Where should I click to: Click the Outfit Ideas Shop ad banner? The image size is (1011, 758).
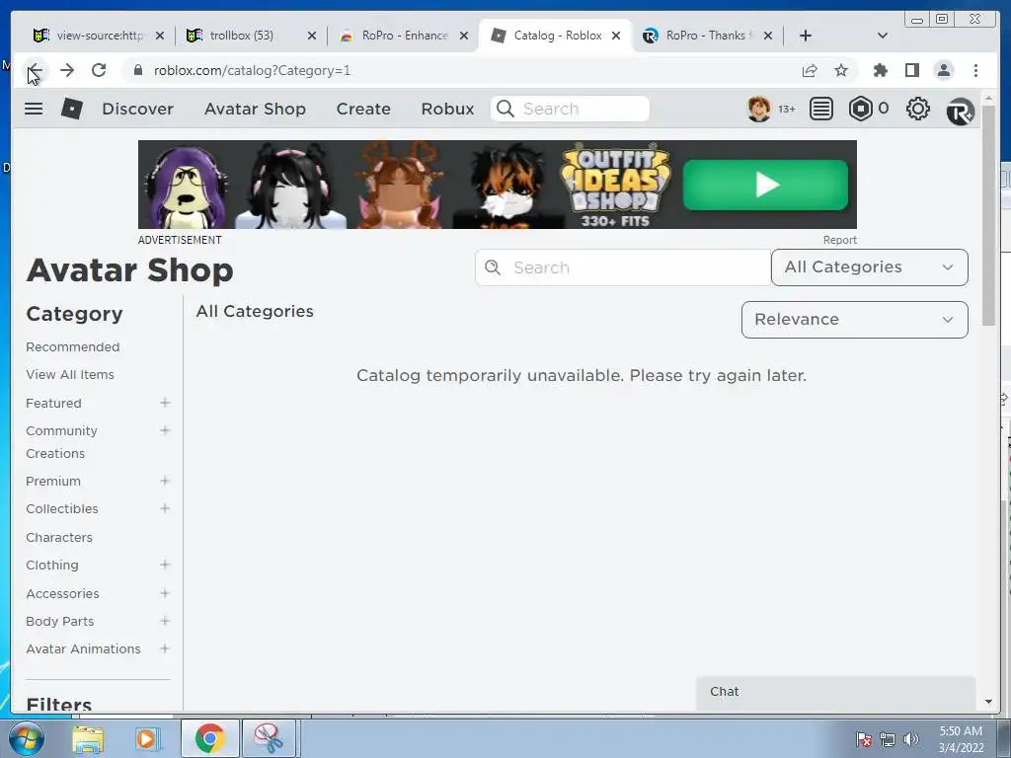pos(498,185)
